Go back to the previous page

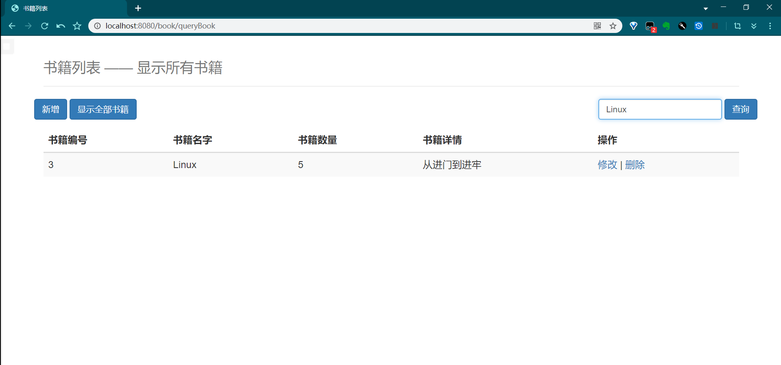click(12, 26)
